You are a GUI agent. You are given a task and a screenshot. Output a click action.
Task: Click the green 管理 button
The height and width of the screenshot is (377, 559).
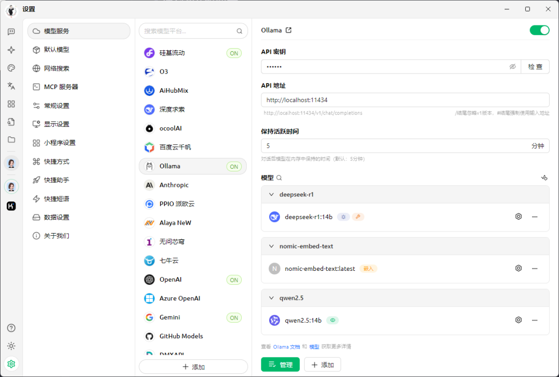(x=280, y=365)
